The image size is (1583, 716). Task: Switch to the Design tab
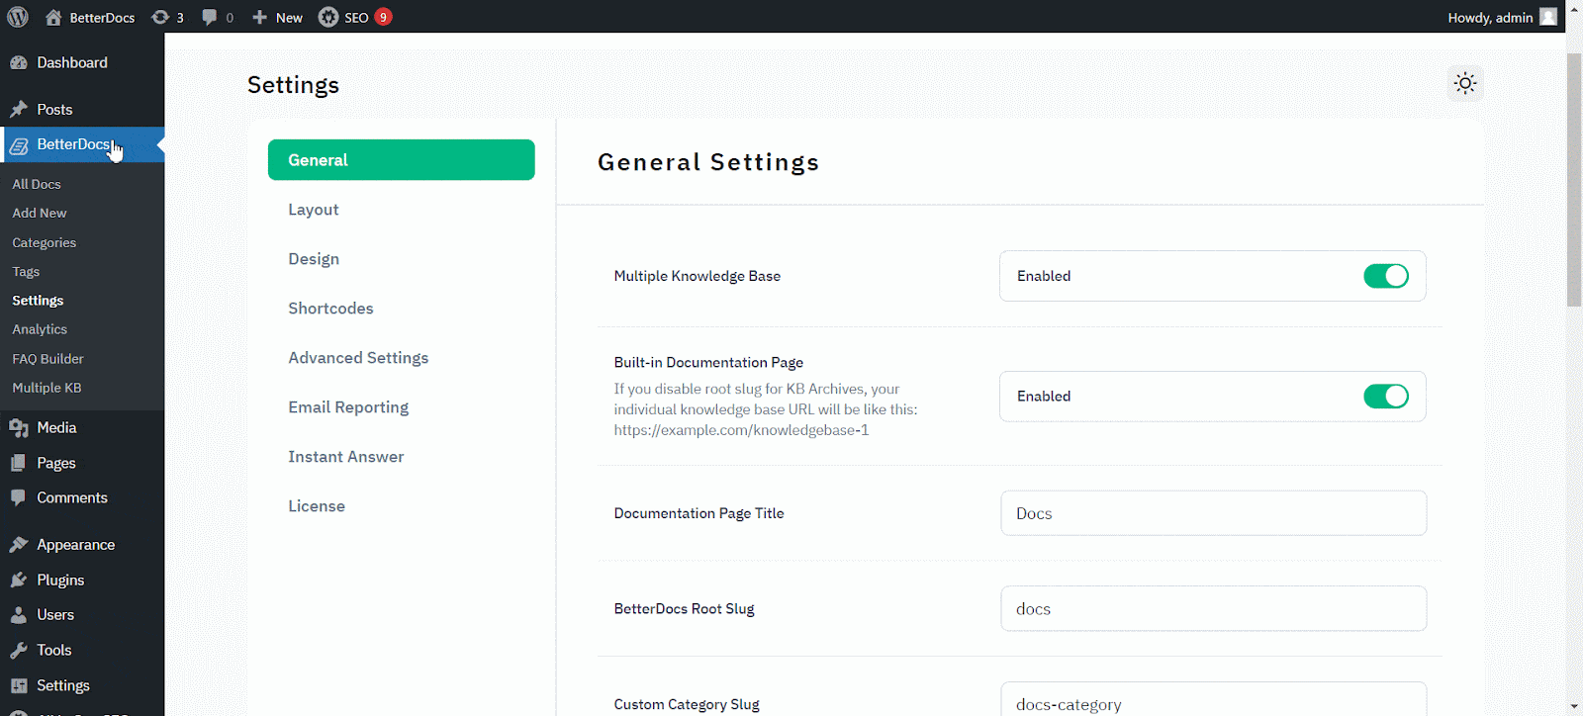314,259
